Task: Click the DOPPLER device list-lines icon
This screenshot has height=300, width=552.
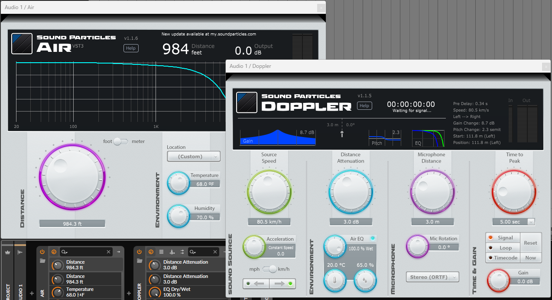Action: coord(161,252)
